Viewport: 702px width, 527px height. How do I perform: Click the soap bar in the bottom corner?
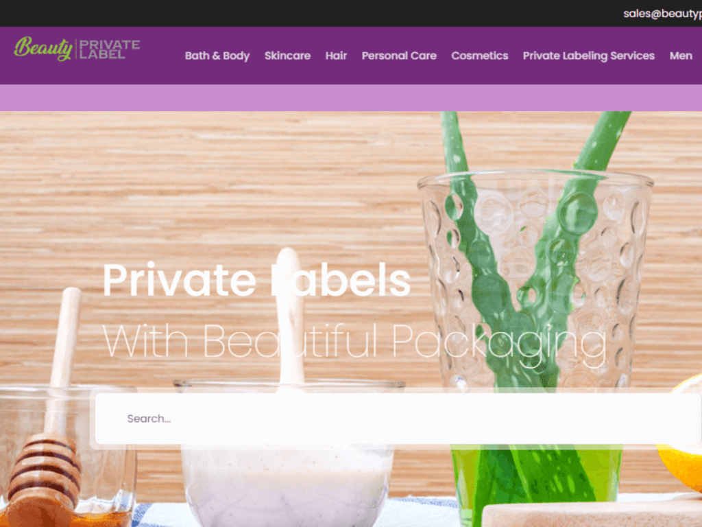(x=591, y=513)
